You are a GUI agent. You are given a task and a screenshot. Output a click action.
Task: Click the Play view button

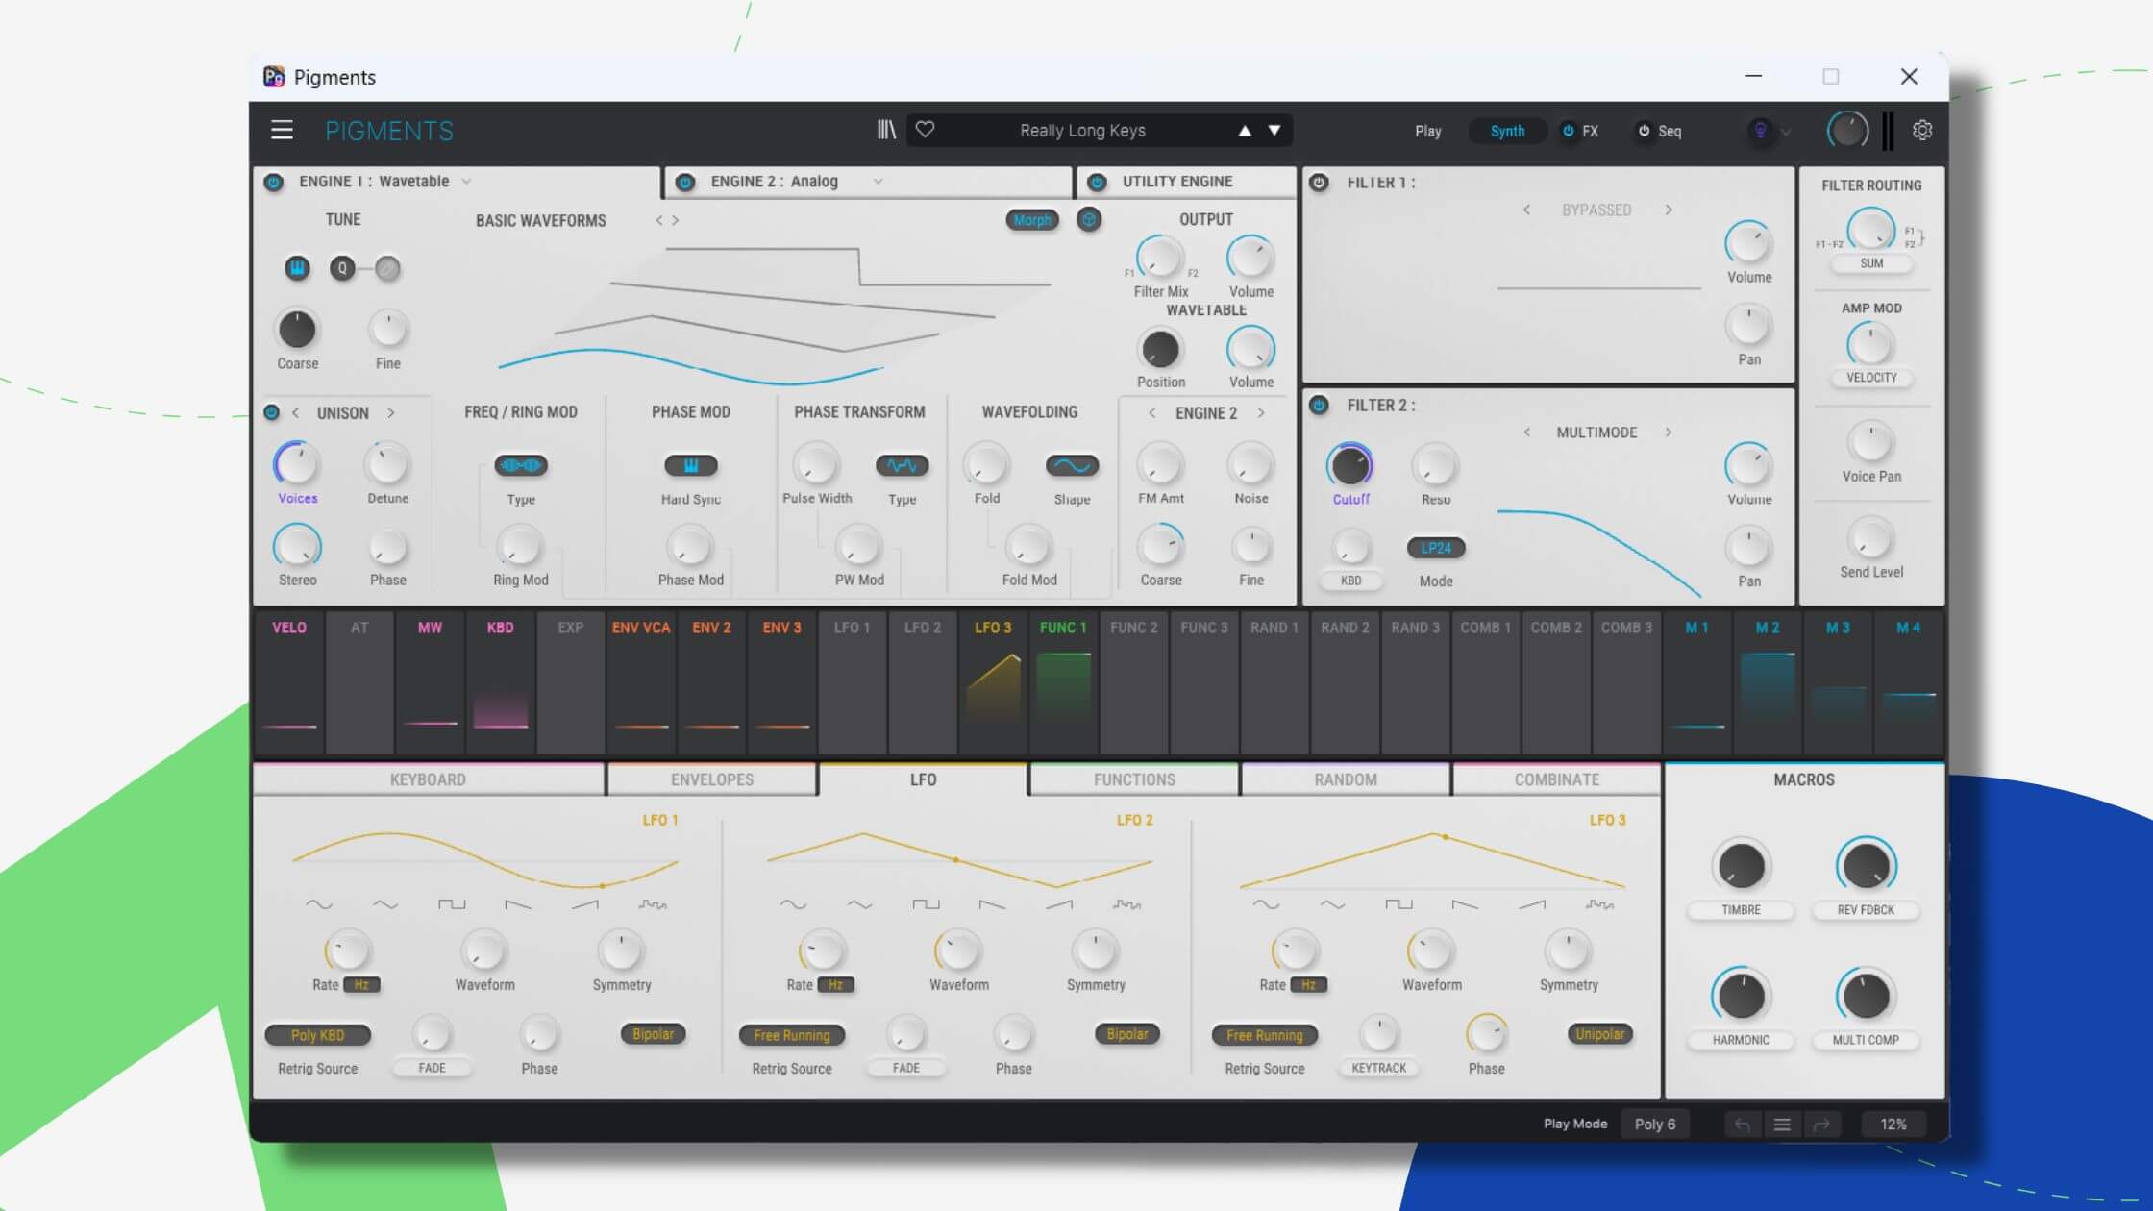pos(1427,131)
